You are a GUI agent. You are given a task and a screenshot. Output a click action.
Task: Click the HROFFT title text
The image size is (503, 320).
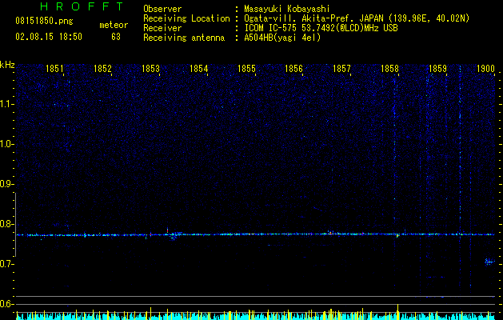click(82, 6)
